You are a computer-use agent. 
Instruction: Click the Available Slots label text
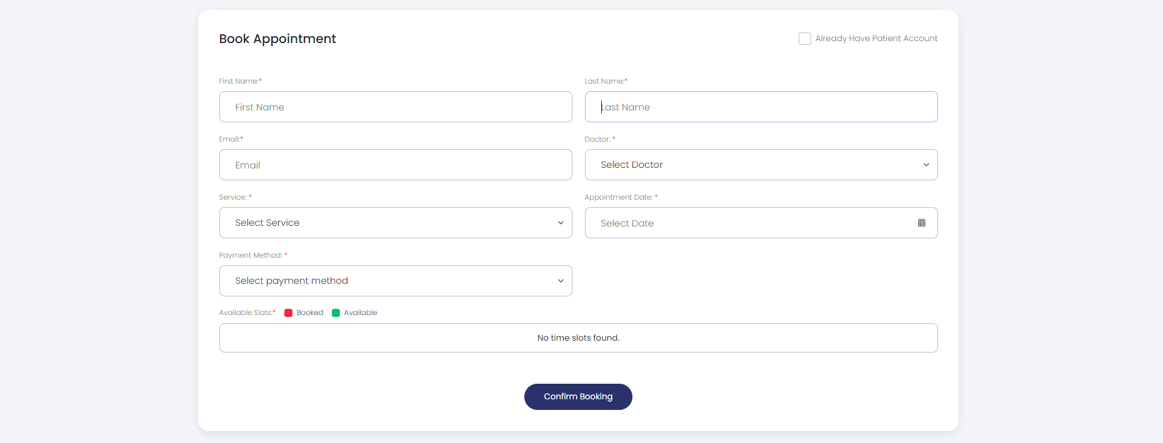246,313
